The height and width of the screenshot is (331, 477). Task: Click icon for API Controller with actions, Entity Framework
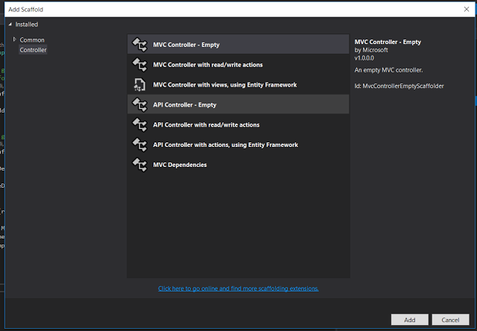tap(139, 145)
